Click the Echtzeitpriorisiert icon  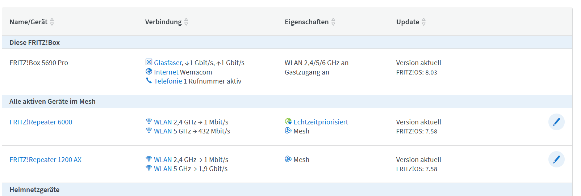288,122
